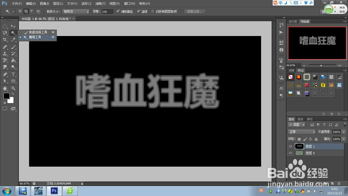Switch to the 通道 tab

coord(300,119)
